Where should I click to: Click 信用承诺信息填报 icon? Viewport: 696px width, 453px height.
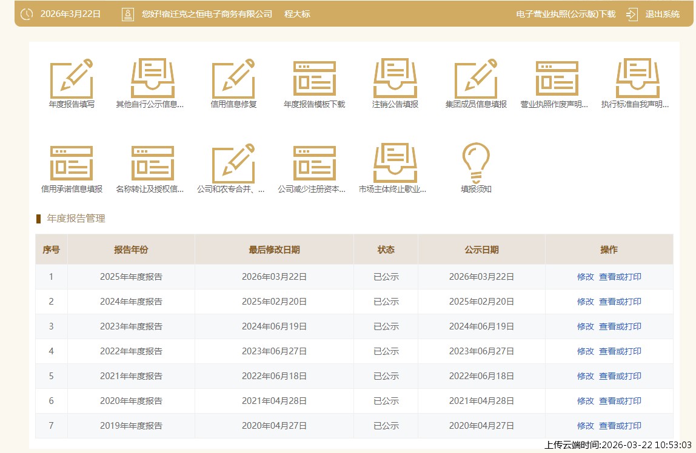[x=72, y=164]
